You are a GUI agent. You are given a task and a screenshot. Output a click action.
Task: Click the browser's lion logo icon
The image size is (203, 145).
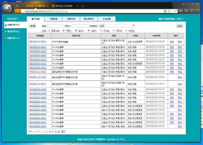(8, 9)
